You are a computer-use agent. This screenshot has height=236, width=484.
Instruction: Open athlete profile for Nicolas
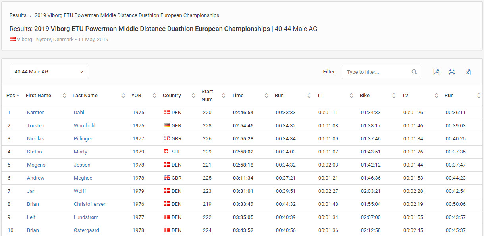click(36, 138)
